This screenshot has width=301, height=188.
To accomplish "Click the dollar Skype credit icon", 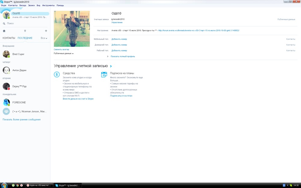I will tap(57, 75).
